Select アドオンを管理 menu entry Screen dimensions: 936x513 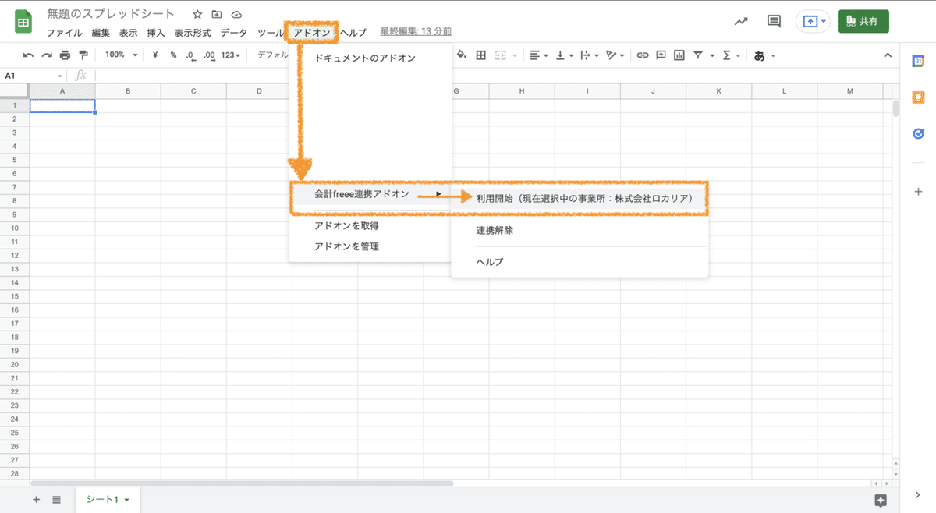(370, 246)
